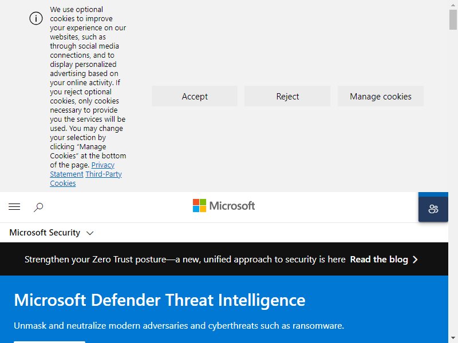The height and width of the screenshot is (343, 458).
Task: Click the arrow after Read the blog
Action: pos(415,260)
